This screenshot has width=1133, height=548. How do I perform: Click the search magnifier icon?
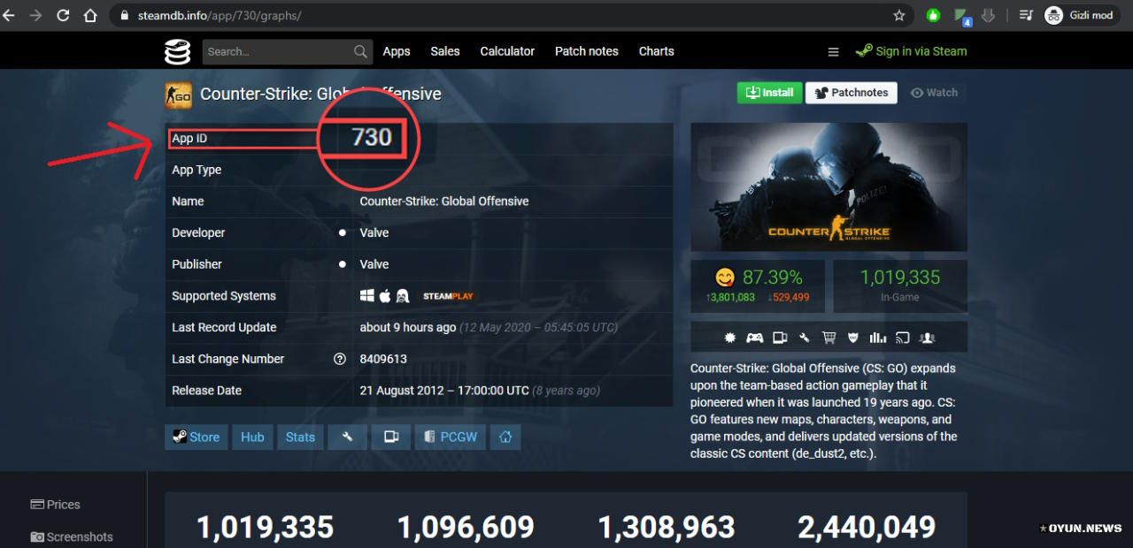point(360,51)
